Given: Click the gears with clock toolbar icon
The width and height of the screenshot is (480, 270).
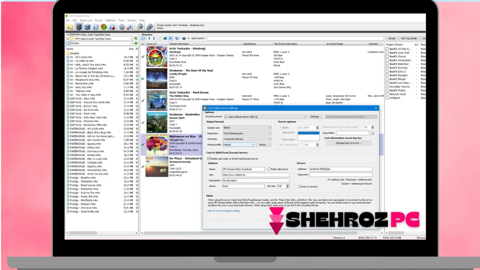Looking at the screenshot, I should click(x=140, y=27).
